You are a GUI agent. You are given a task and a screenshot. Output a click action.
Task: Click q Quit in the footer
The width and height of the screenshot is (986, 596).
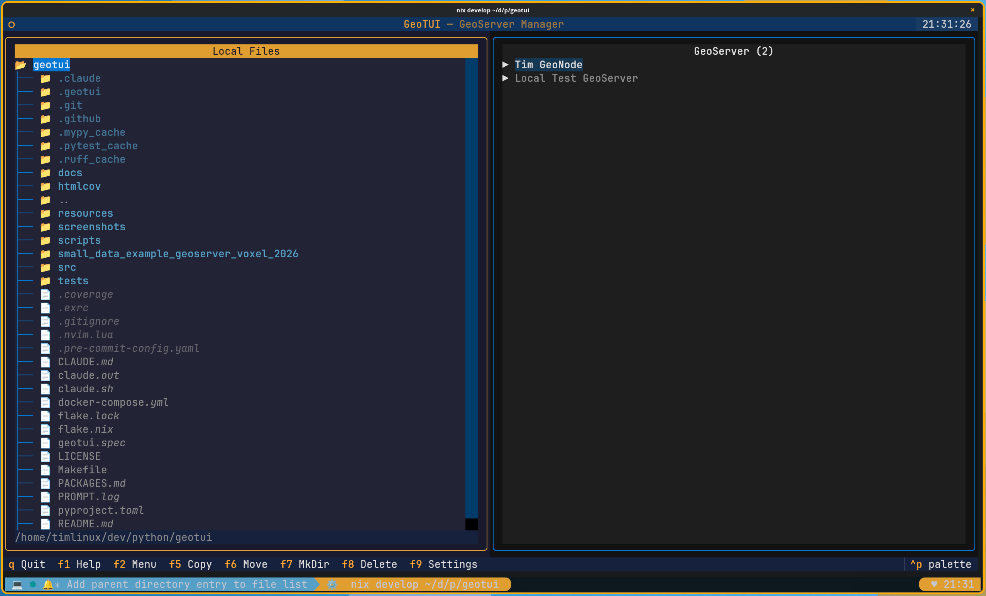click(x=27, y=564)
